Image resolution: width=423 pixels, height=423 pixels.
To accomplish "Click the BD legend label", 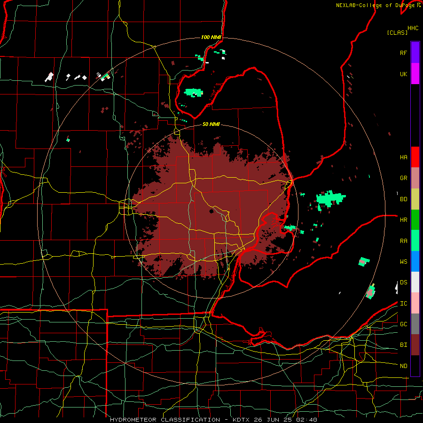I will pyautogui.click(x=403, y=199).
